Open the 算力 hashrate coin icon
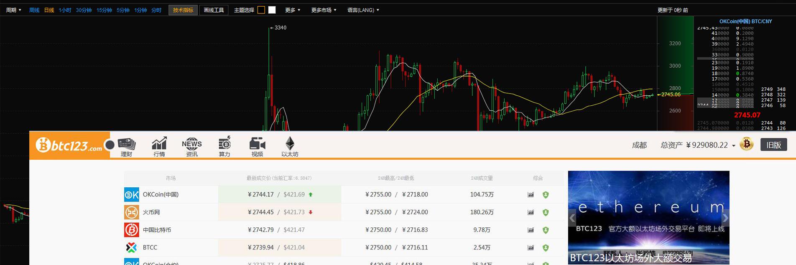796x265 pixels. click(225, 147)
